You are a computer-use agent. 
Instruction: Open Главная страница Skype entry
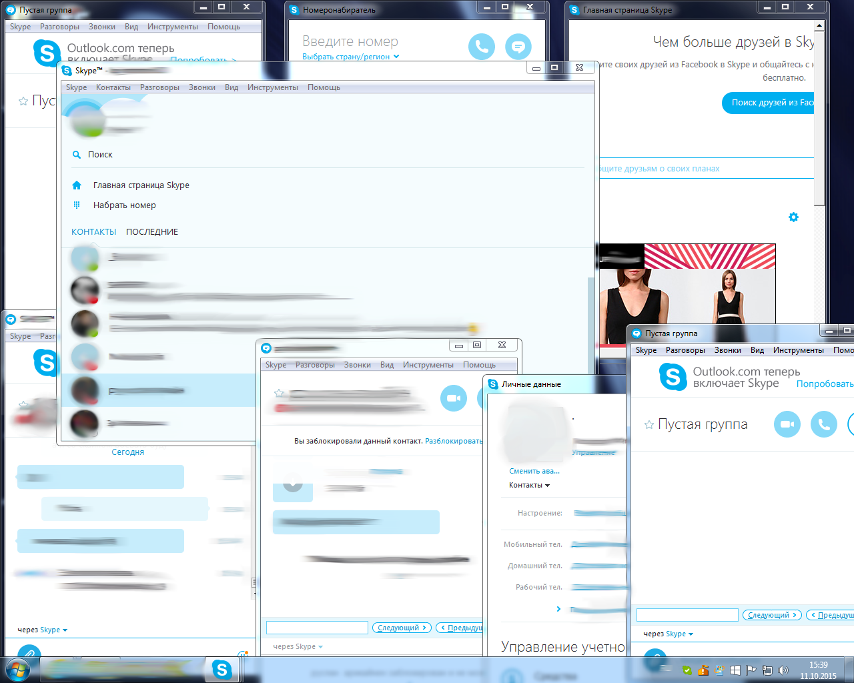click(141, 185)
